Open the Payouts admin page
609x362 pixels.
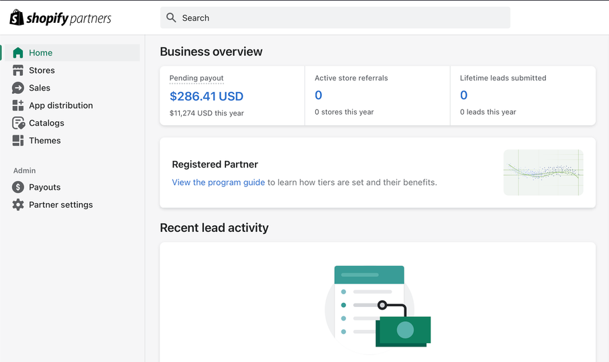tap(45, 187)
